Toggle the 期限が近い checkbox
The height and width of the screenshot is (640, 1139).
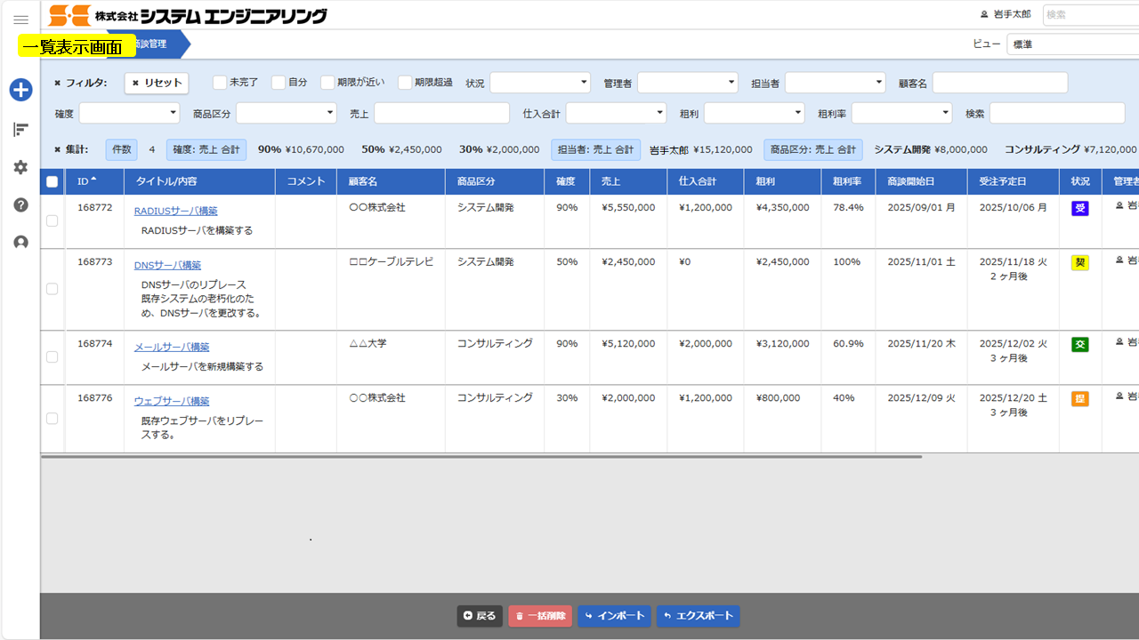327,83
